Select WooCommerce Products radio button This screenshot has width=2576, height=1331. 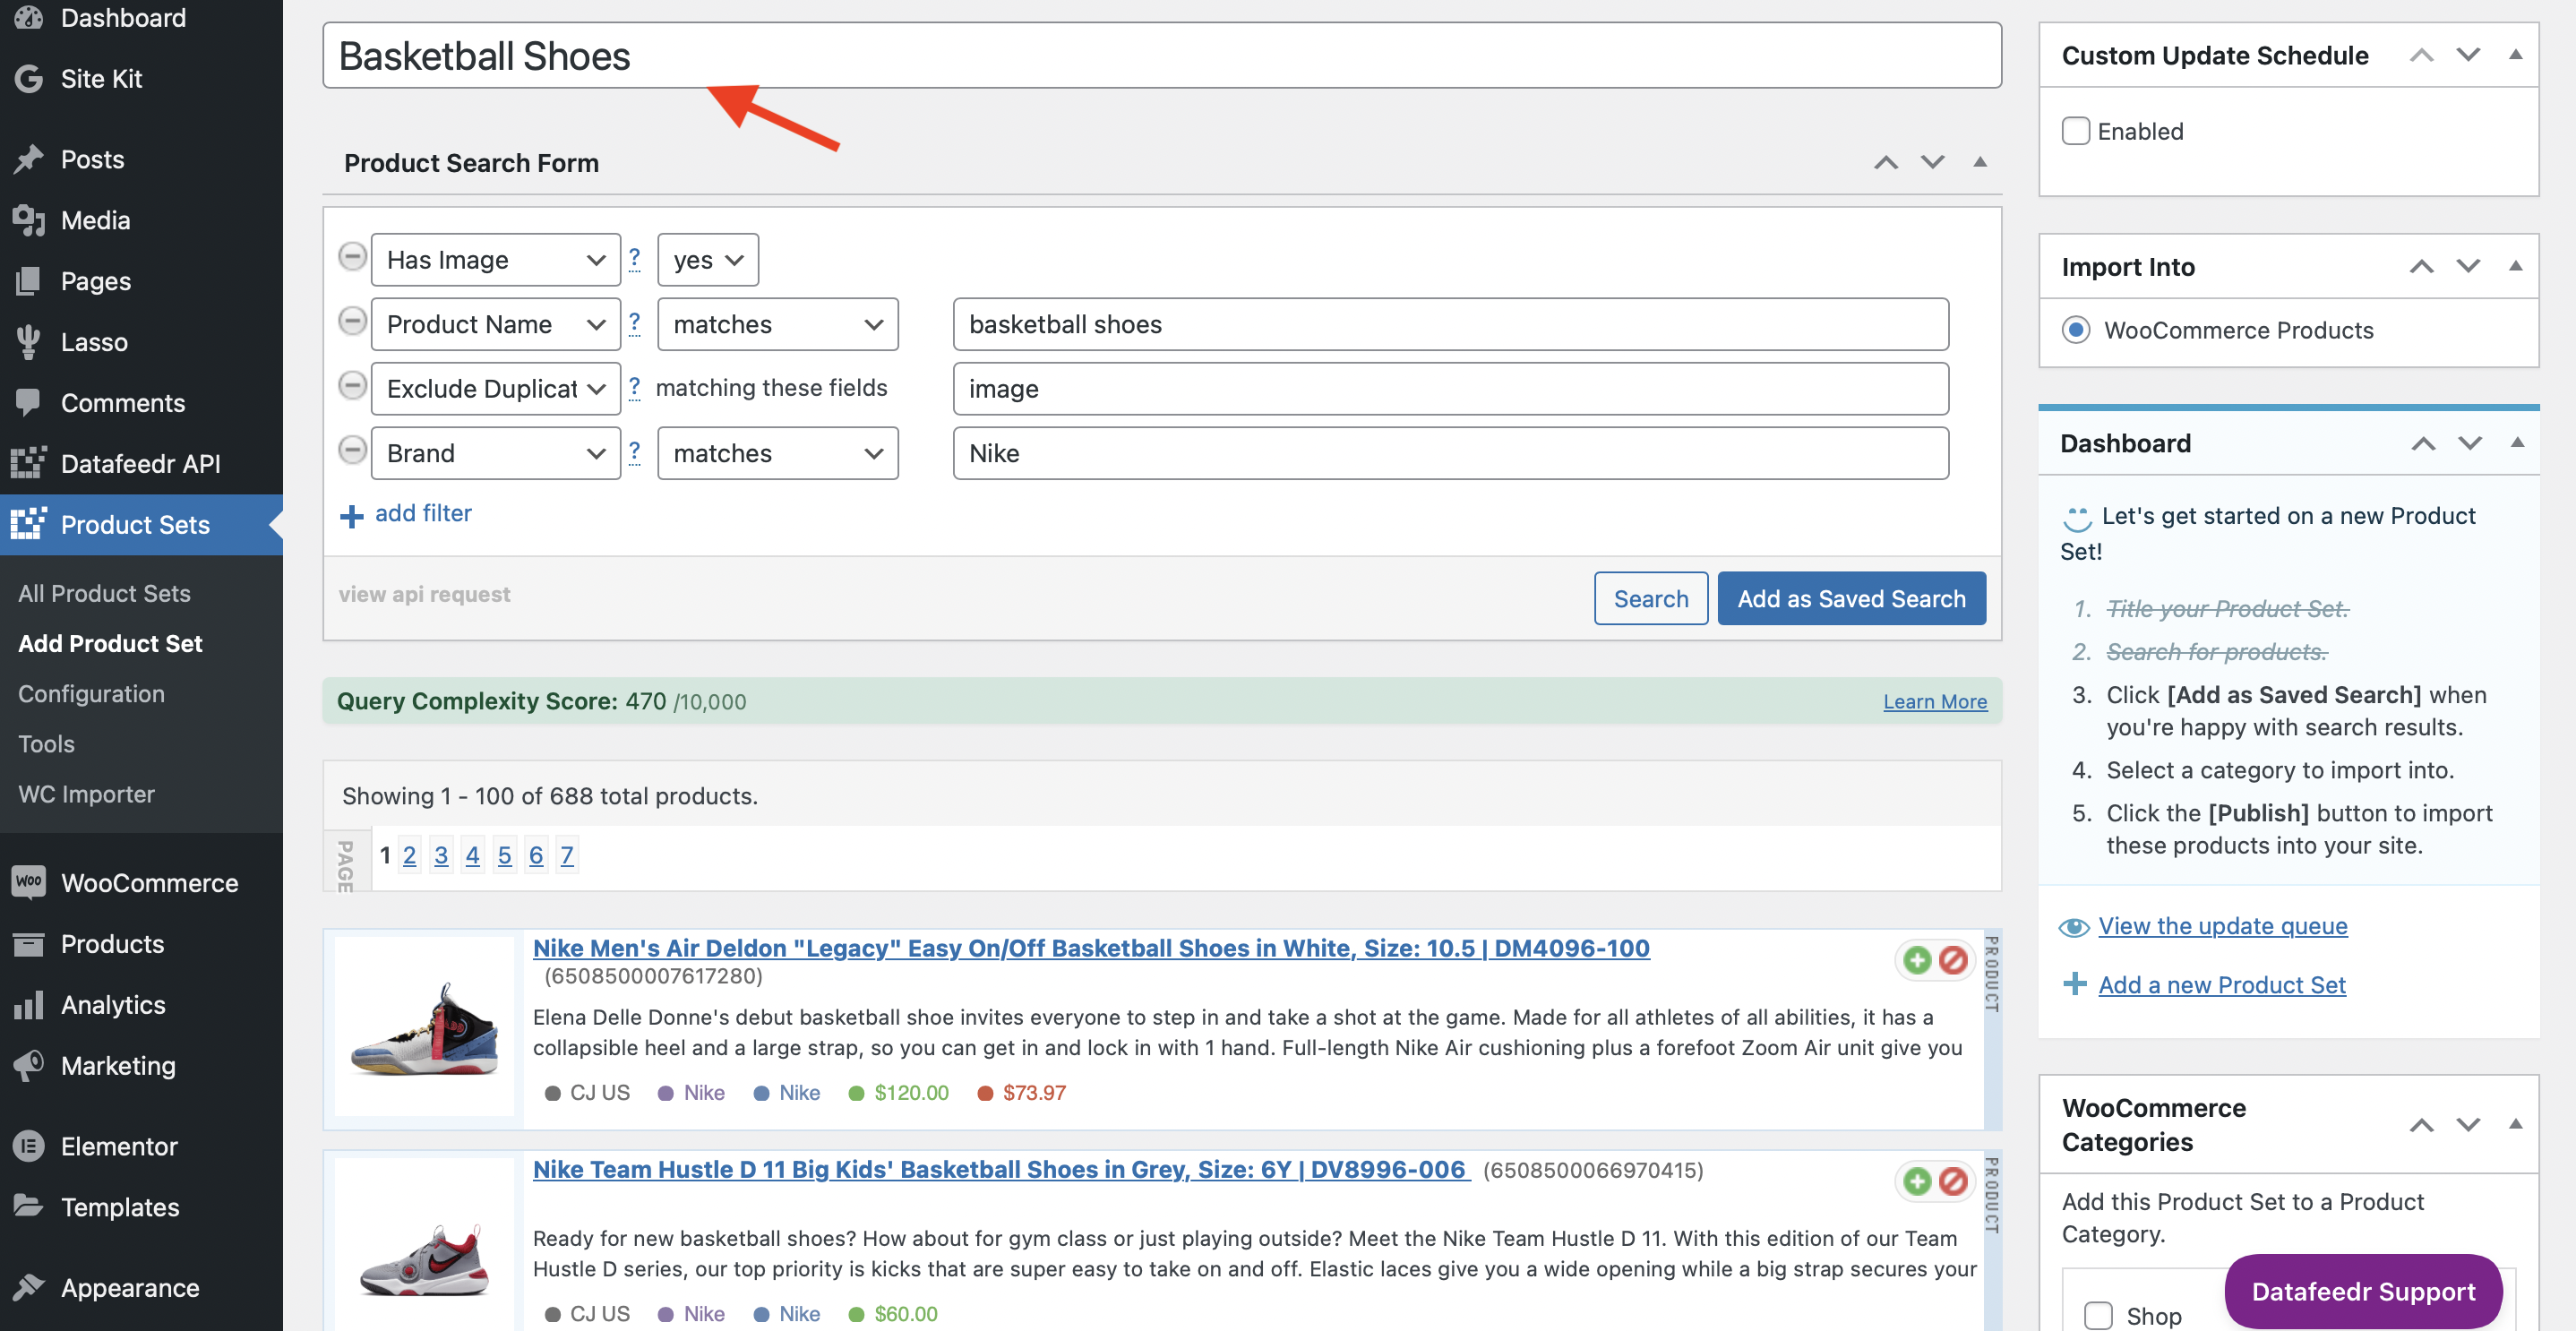click(x=2076, y=330)
